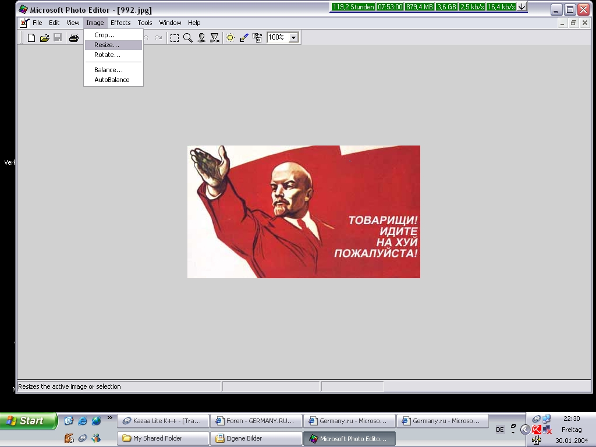Click the Rotate image toolbar icon
The image size is (596, 447).
pos(257,38)
